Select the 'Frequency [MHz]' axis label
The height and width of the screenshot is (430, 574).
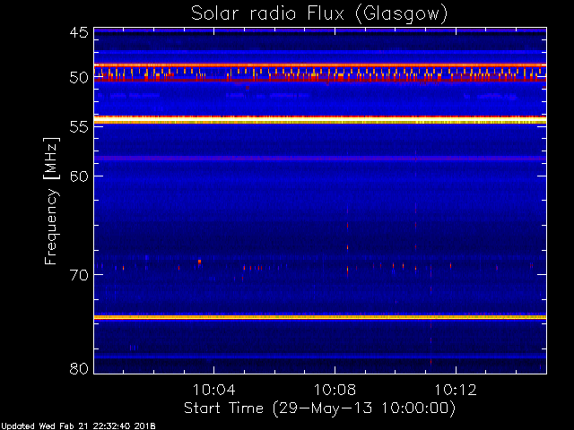pos(51,201)
